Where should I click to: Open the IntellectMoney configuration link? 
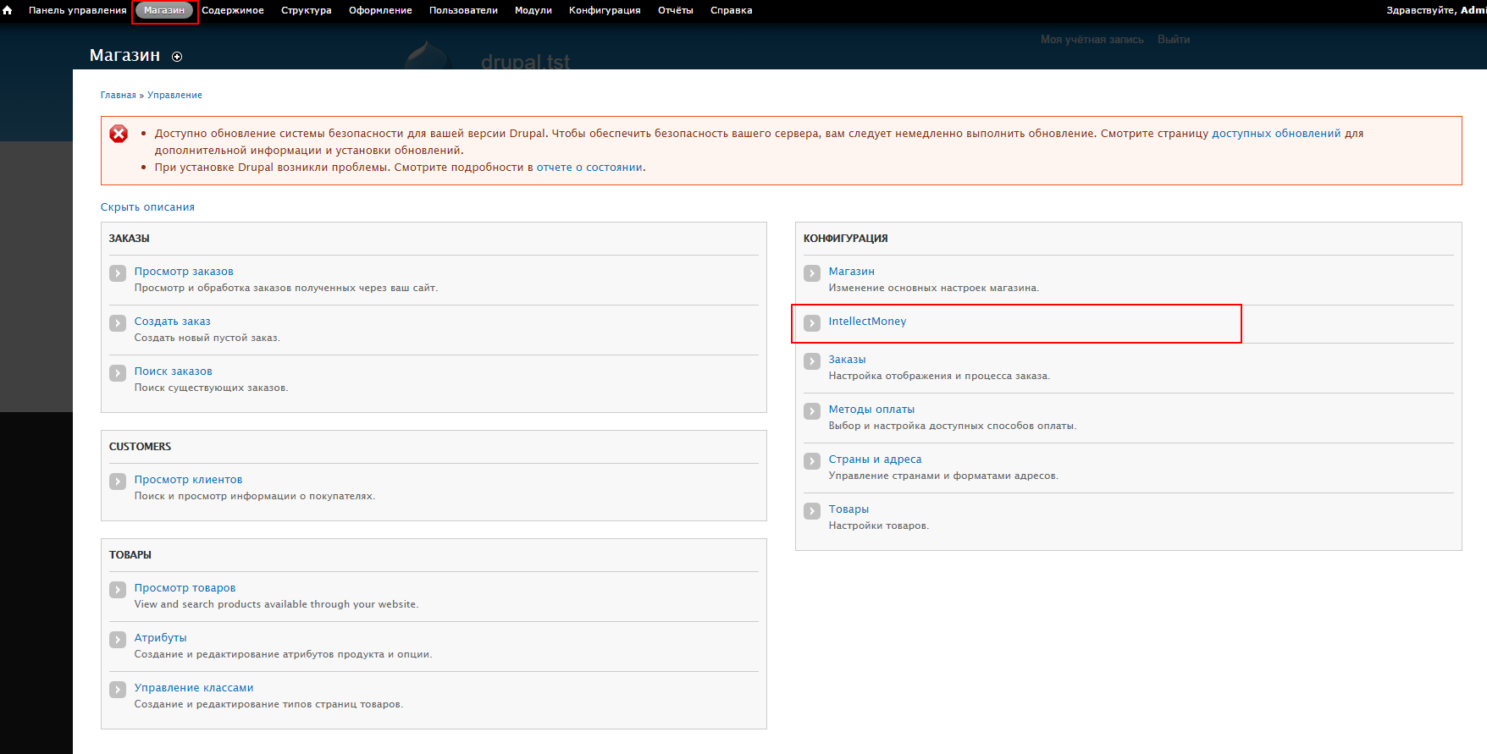pos(867,322)
